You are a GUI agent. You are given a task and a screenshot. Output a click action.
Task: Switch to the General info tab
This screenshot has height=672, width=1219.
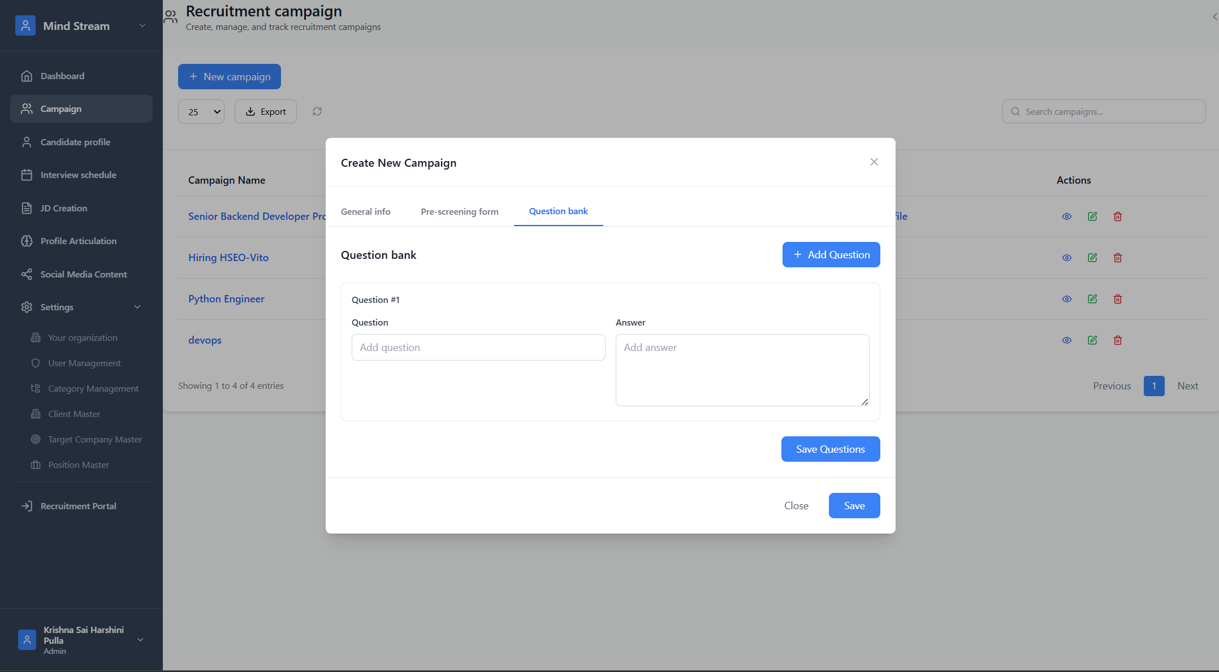[365, 211]
